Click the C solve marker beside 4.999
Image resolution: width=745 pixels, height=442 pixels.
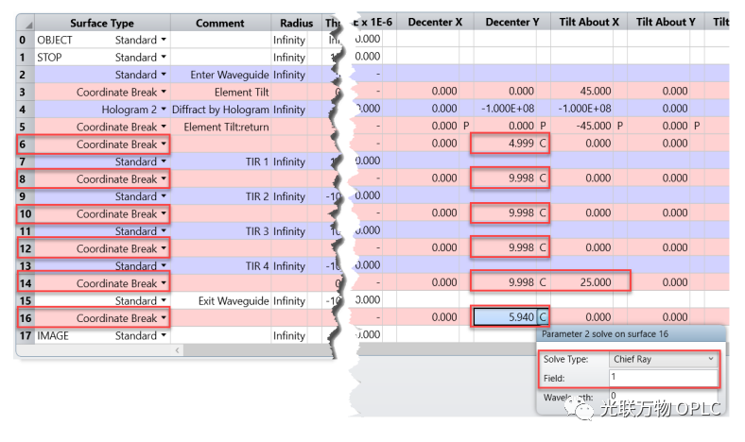(543, 144)
